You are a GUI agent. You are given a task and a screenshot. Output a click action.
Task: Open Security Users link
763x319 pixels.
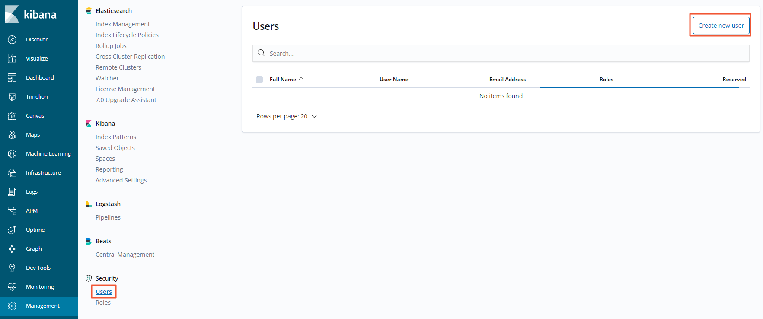(x=104, y=292)
